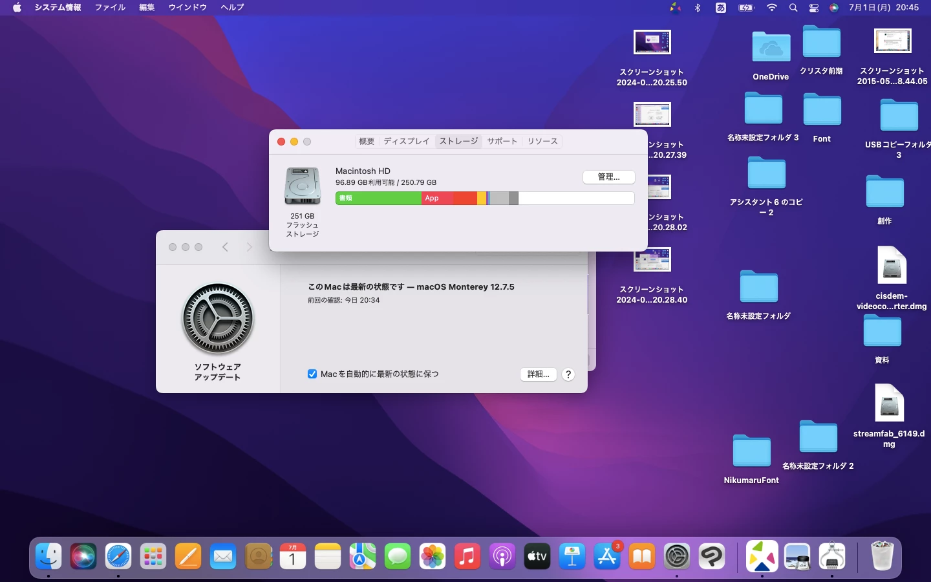Open Podcasts app in the Dock
This screenshot has width=931, height=582.
click(502, 556)
